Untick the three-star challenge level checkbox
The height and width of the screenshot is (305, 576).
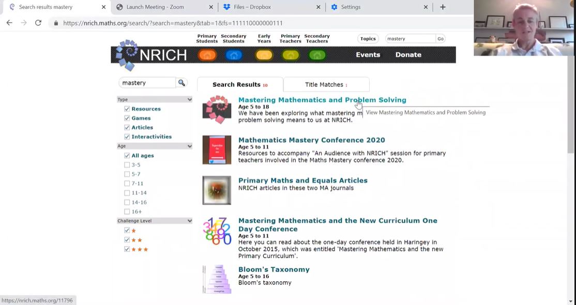(127, 249)
